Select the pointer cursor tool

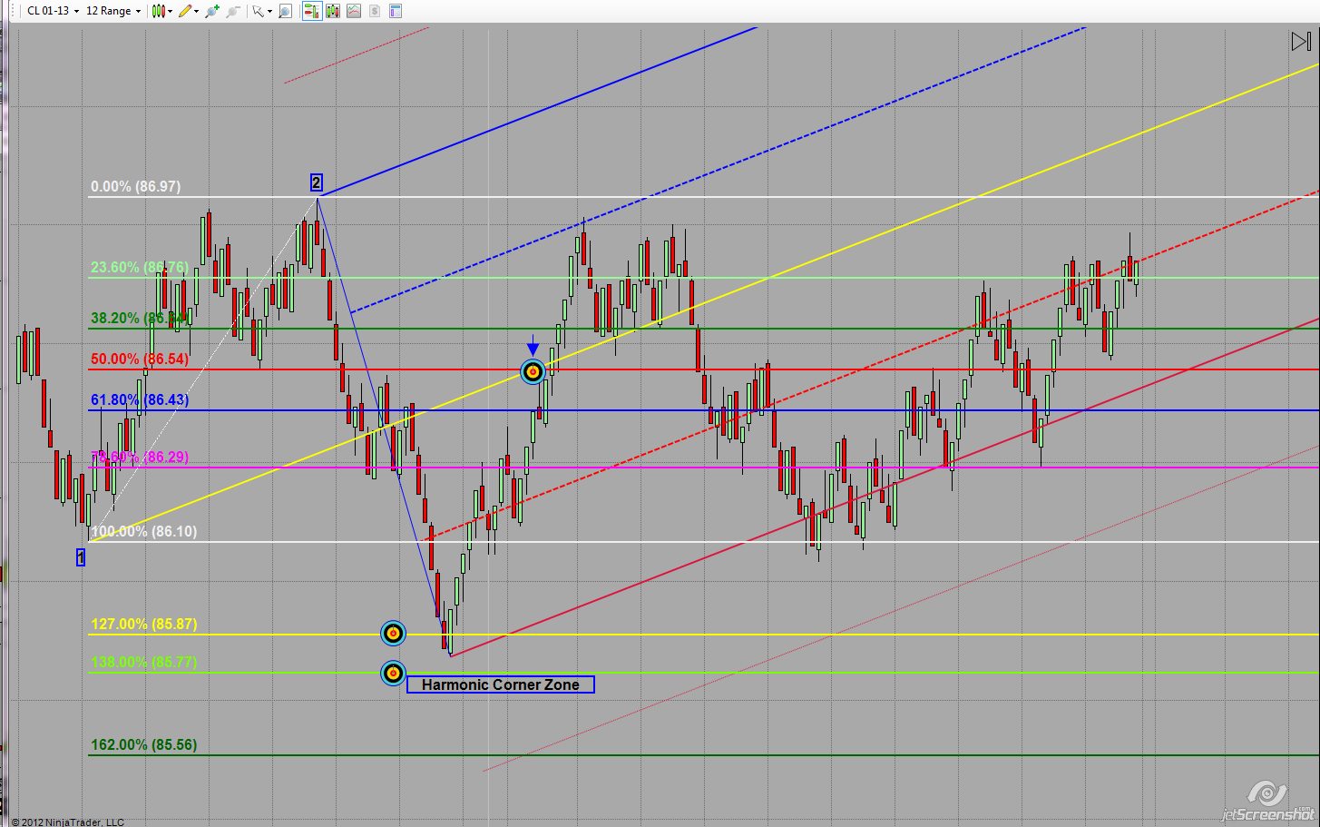pyautogui.click(x=258, y=11)
